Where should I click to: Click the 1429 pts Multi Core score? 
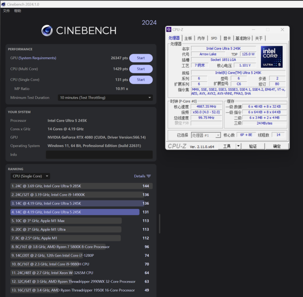[120, 69]
